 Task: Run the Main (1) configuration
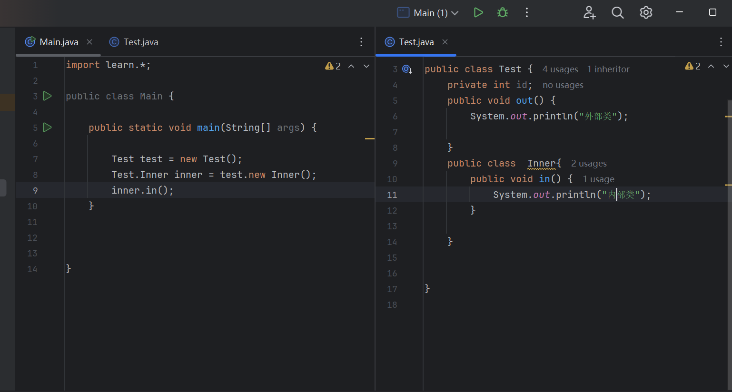(478, 12)
